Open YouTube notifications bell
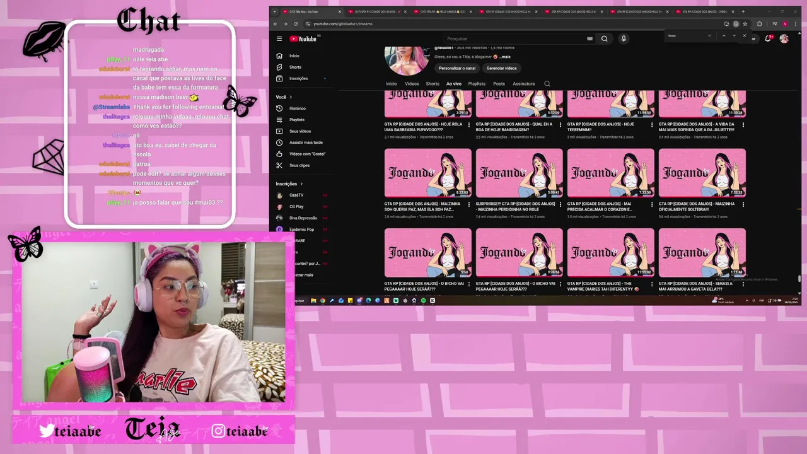The width and height of the screenshot is (807, 454). (x=768, y=38)
